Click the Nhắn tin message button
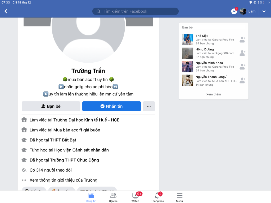271x203 pixels. pyautogui.click(x=111, y=106)
